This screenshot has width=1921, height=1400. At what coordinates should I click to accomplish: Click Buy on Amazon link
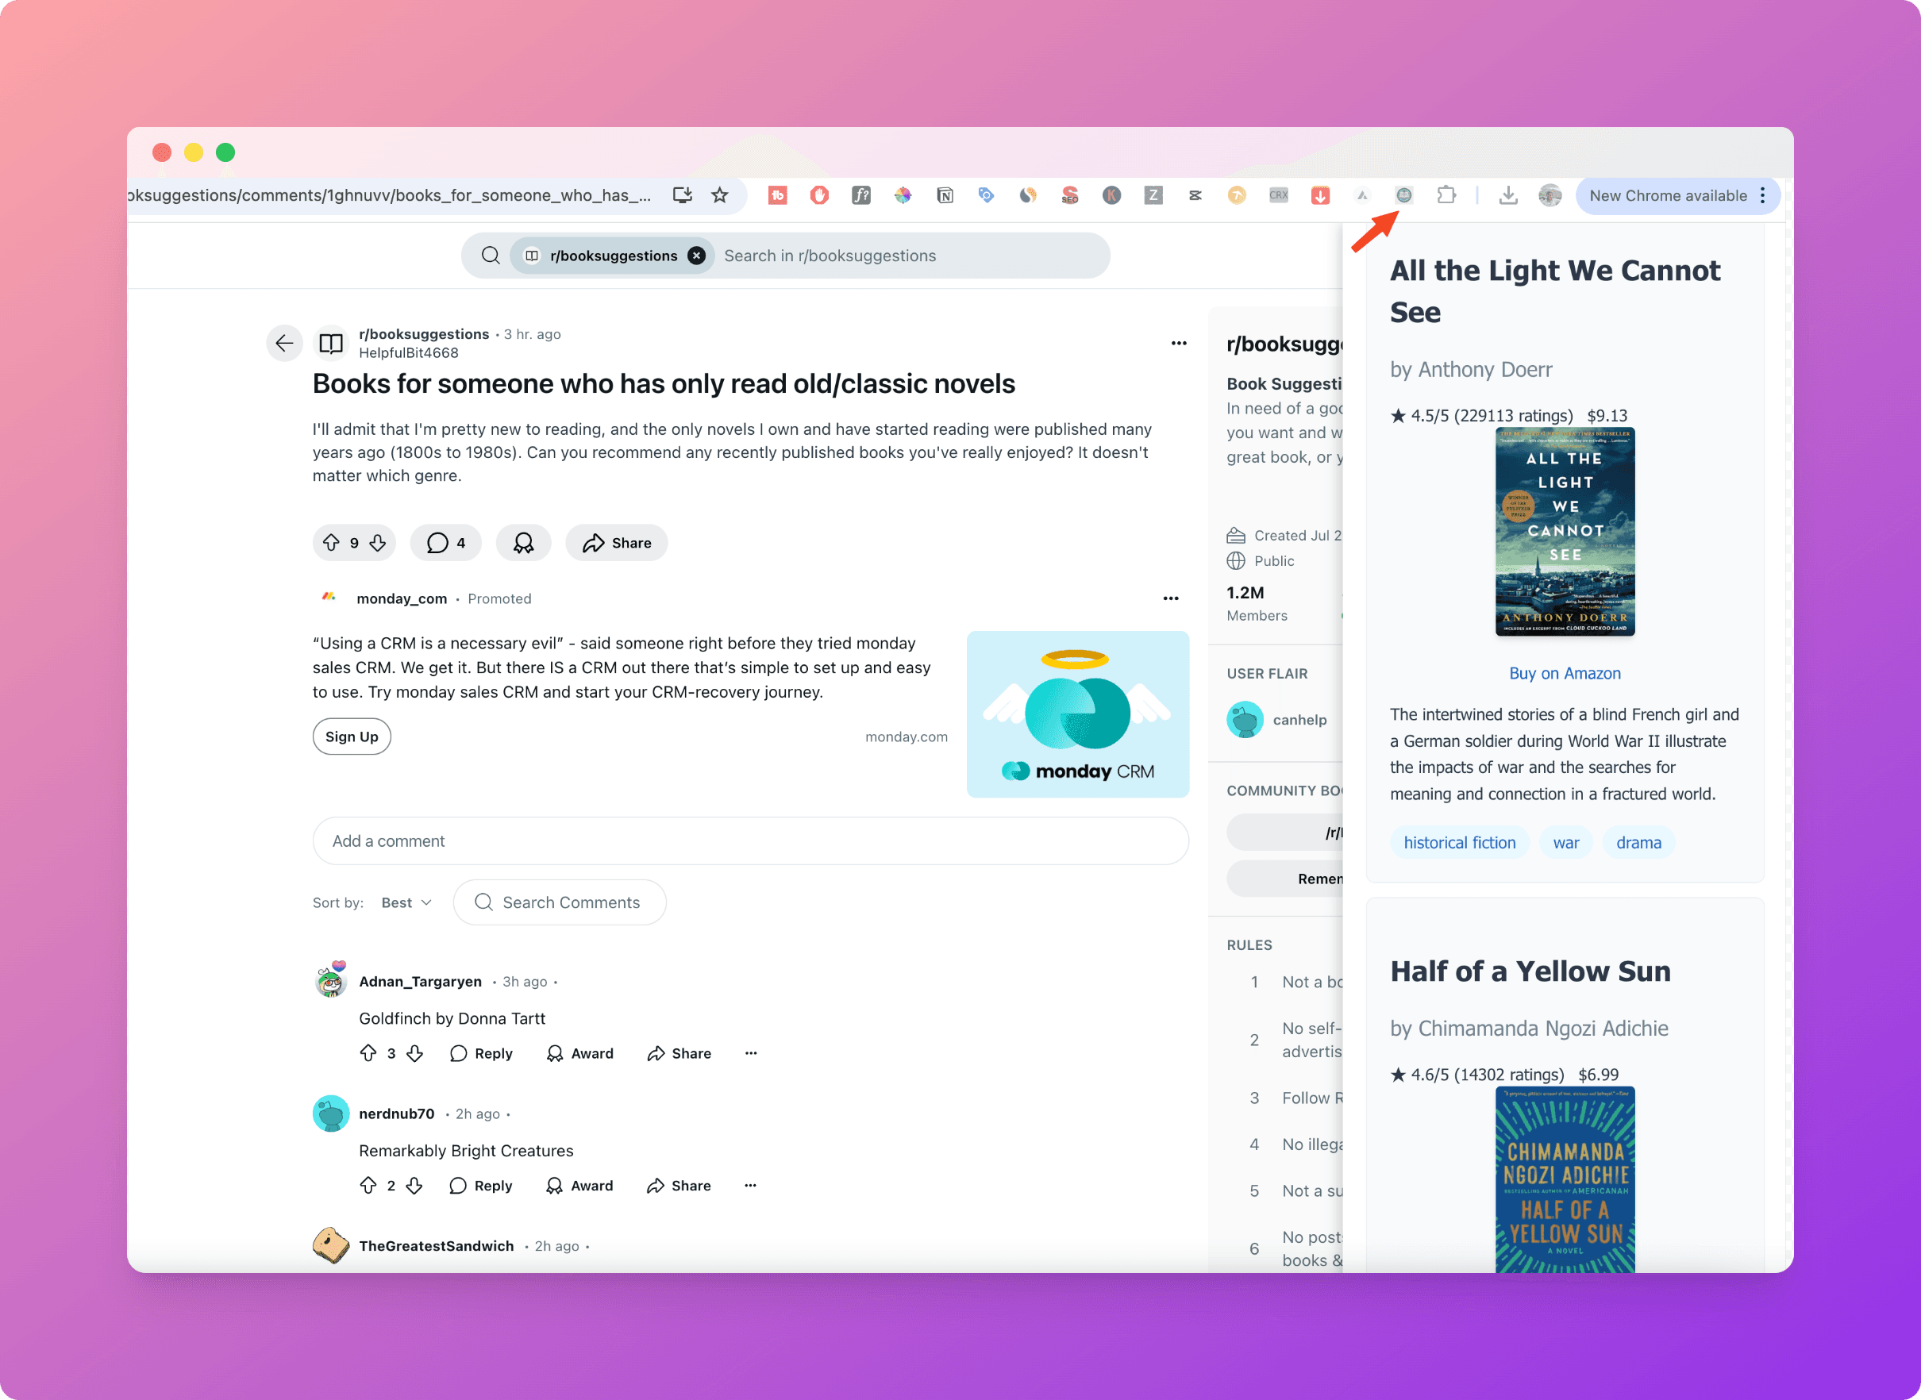[x=1565, y=673]
